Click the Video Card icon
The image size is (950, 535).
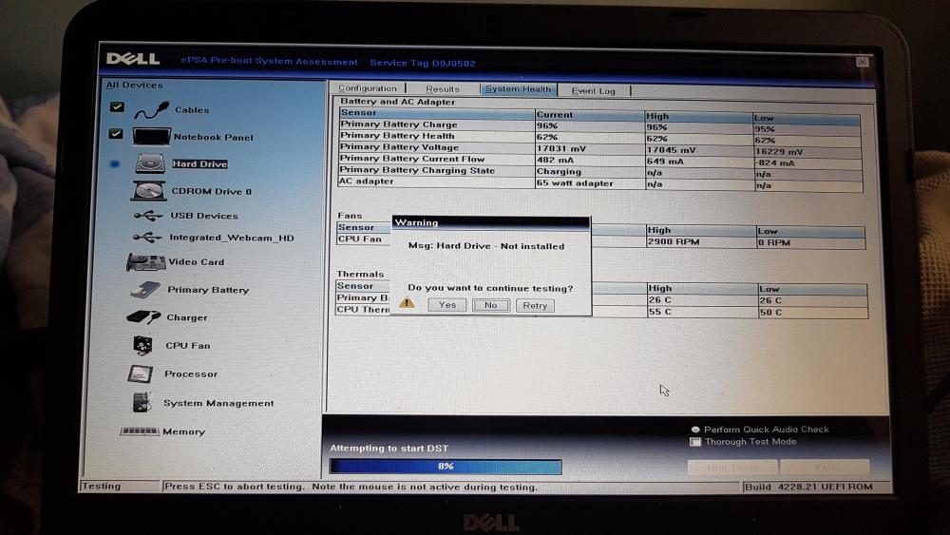[x=145, y=262]
